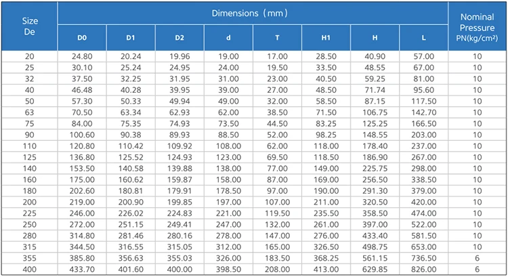Select the L value 826.00
Image resolution: width=508 pixels, height=277 pixels.
point(423,270)
